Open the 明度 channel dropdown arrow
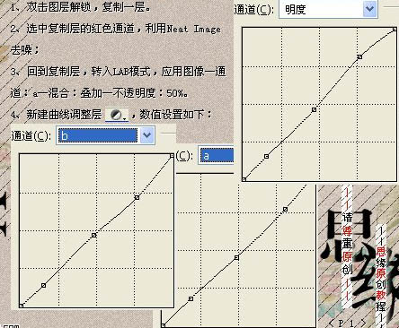 click(369, 9)
